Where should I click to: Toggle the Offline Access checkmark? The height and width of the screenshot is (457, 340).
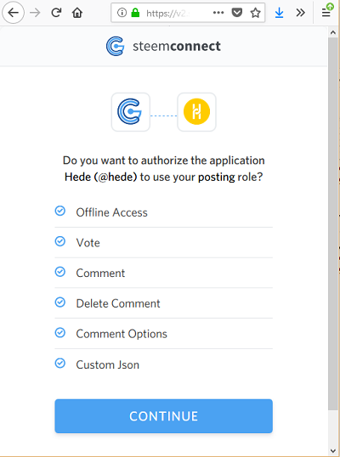[60, 211]
